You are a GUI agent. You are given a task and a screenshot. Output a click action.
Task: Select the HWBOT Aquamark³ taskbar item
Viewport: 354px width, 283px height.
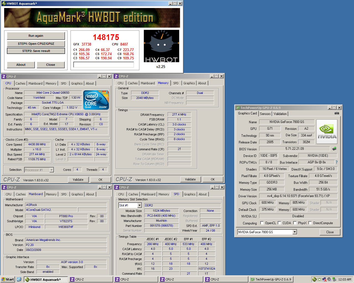click(x=46, y=279)
